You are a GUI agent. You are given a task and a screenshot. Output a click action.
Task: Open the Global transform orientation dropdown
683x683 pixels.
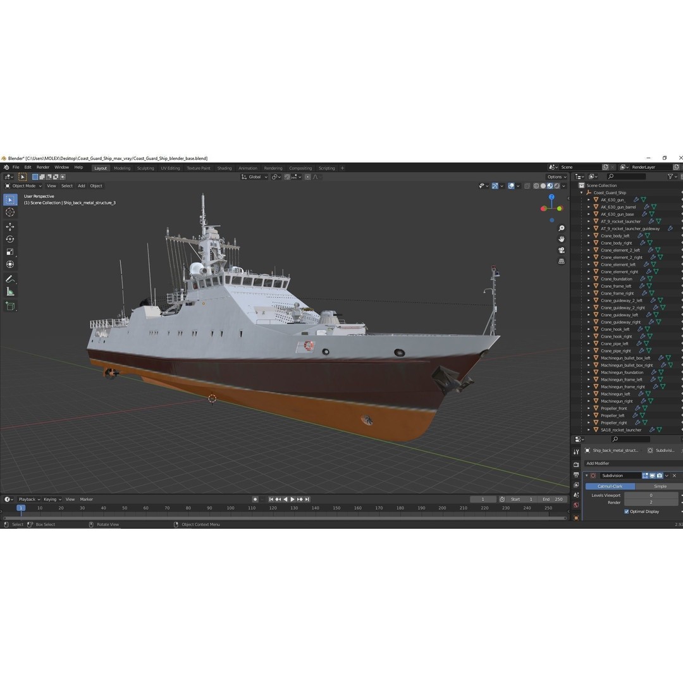click(254, 177)
